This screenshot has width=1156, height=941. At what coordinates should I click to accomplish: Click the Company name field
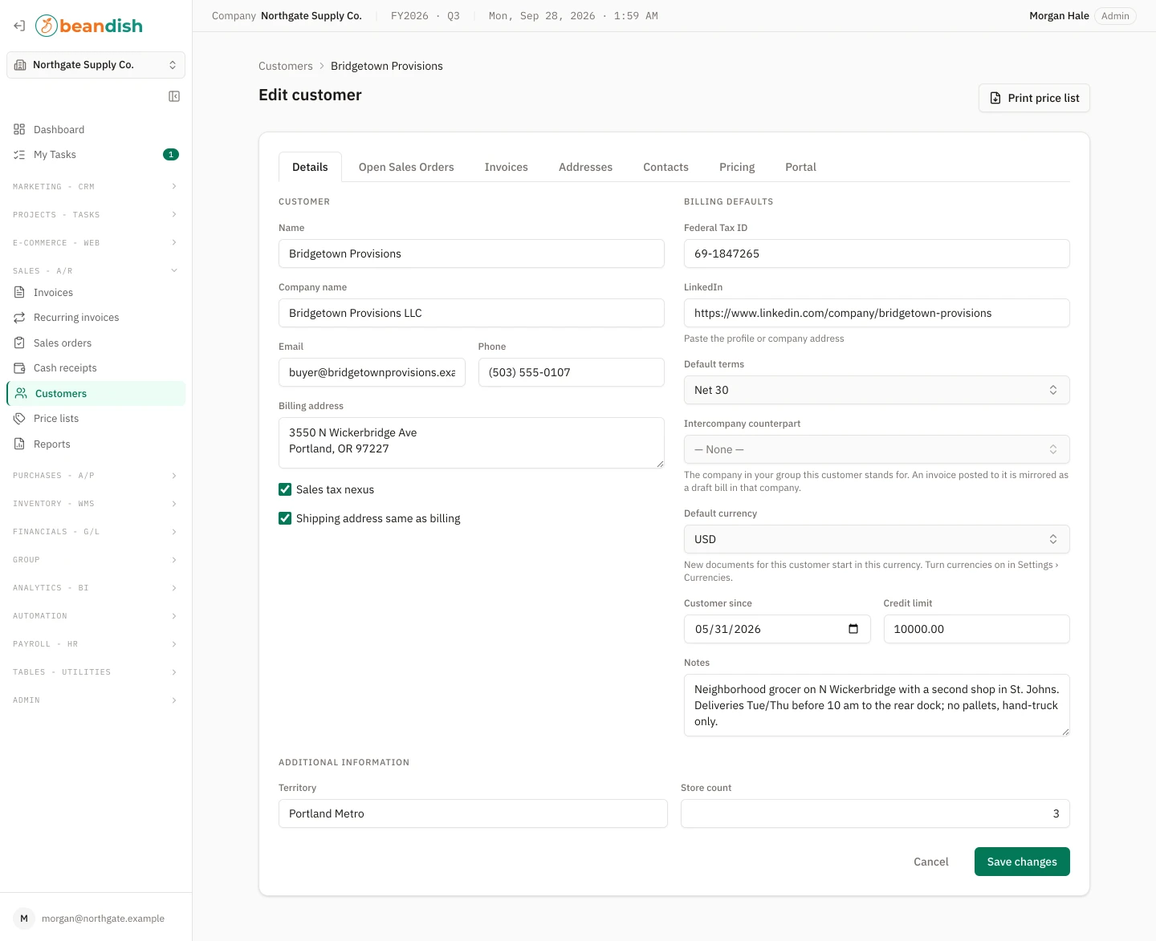tap(471, 313)
